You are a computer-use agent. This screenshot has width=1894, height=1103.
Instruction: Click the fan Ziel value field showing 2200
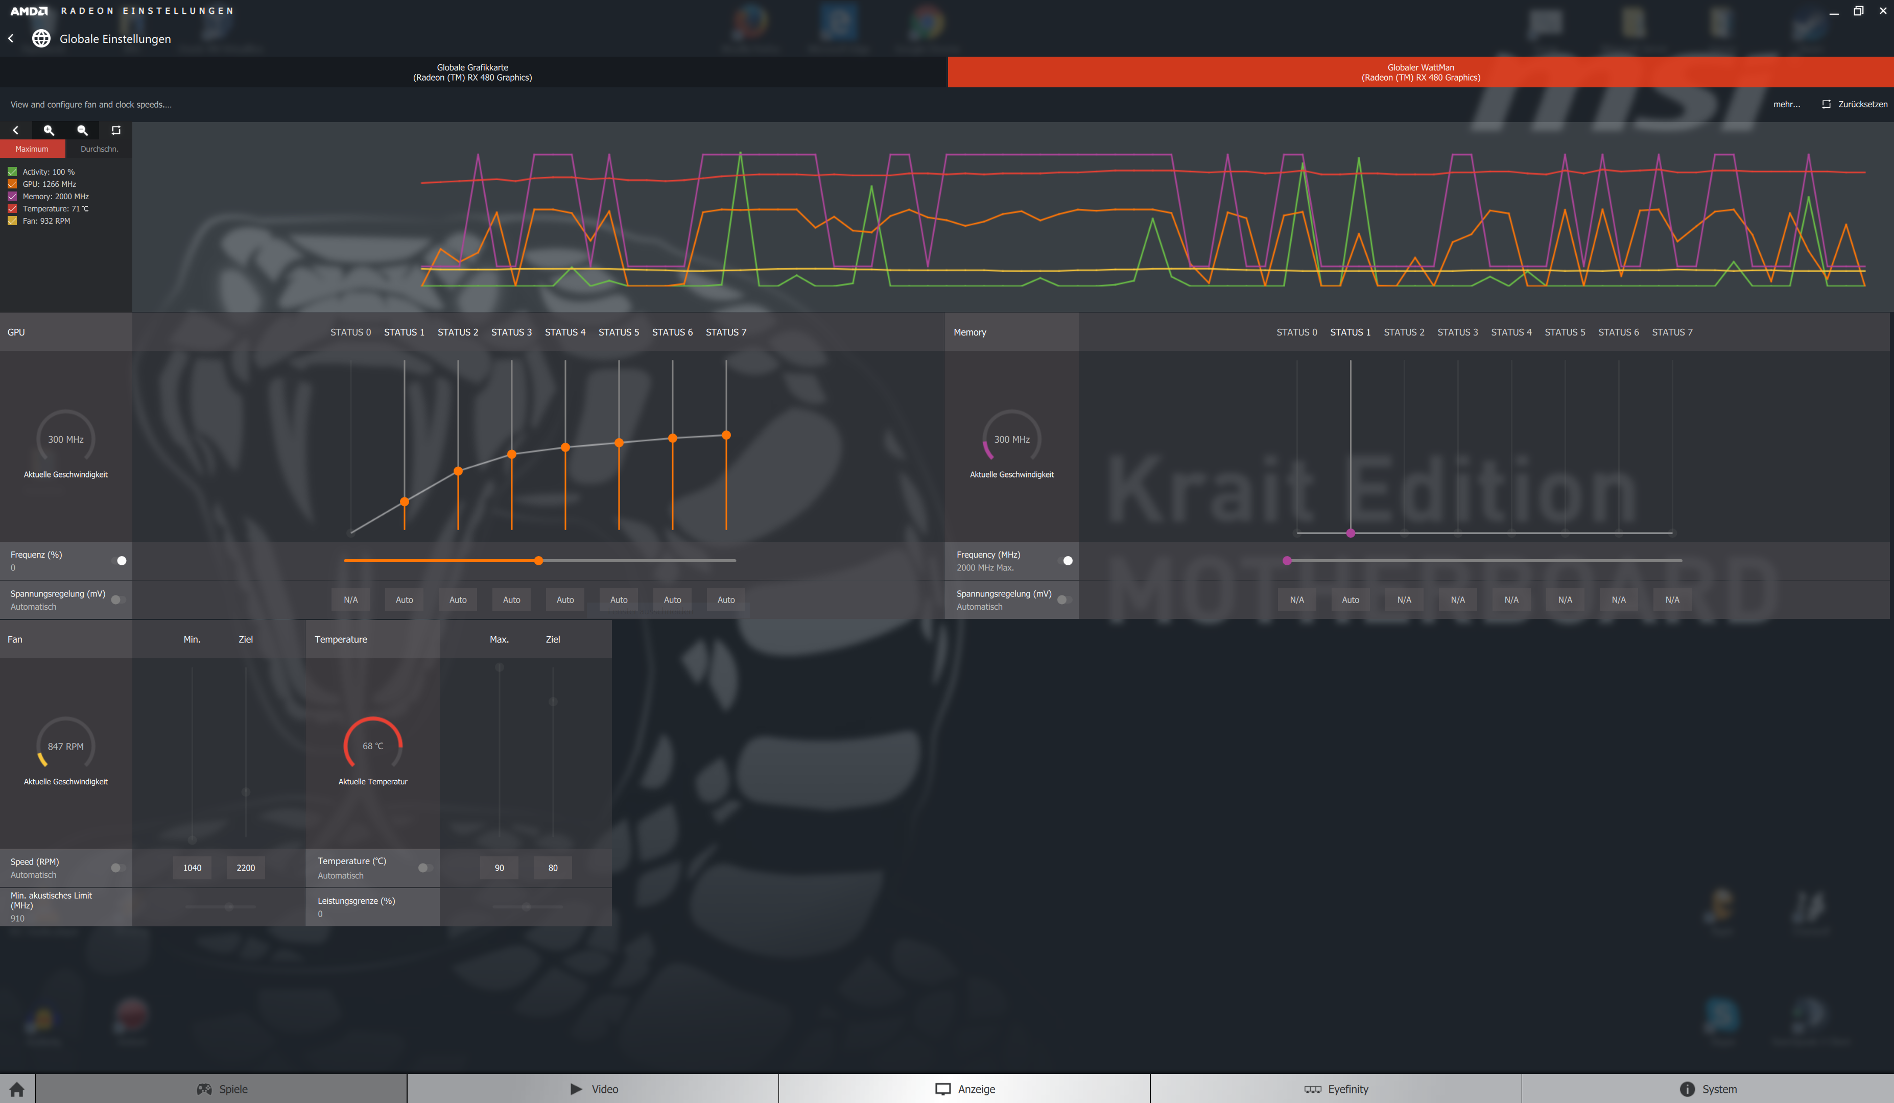point(246,868)
